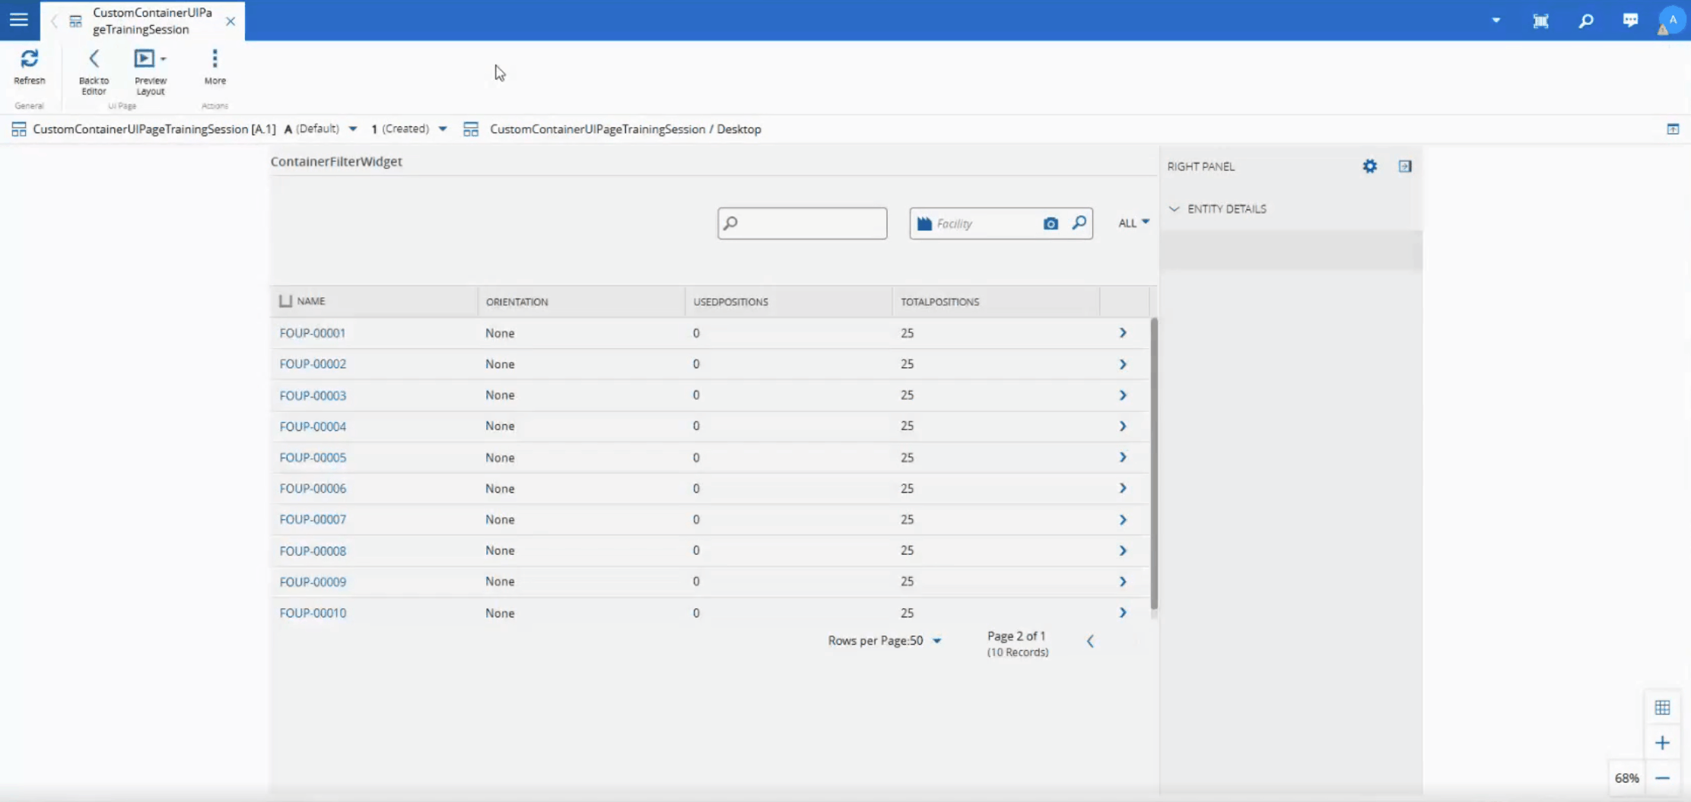Toggle the side panel icon at header right
This screenshot has width=1691, height=802.
(1673, 129)
